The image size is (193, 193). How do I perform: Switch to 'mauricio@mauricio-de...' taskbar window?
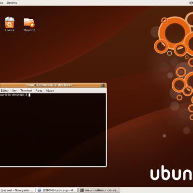[x=99, y=190]
